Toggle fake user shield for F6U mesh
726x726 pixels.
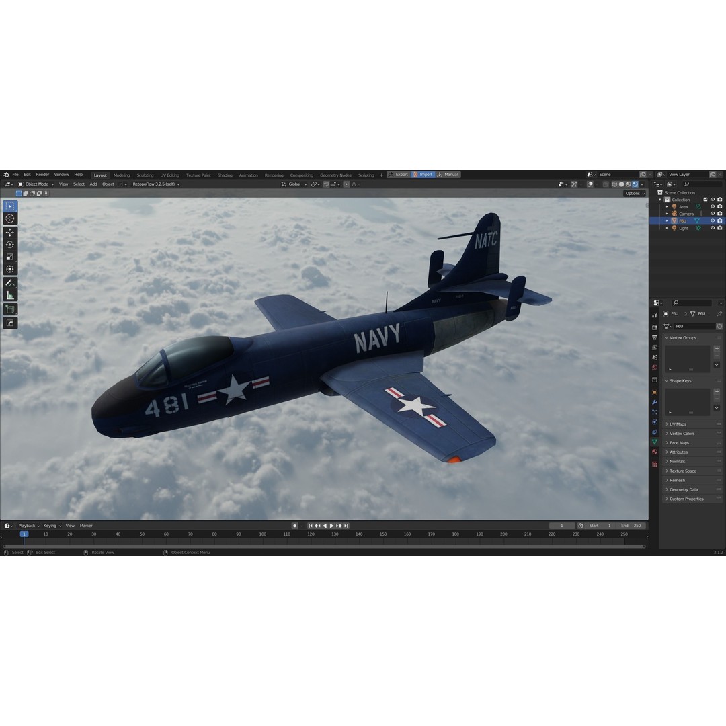[719, 327]
